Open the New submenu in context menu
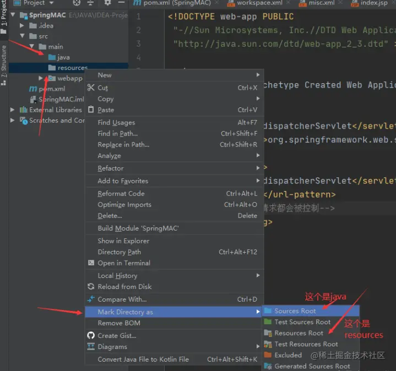The width and height of the screenshot is (396, 371). point(174,75)
